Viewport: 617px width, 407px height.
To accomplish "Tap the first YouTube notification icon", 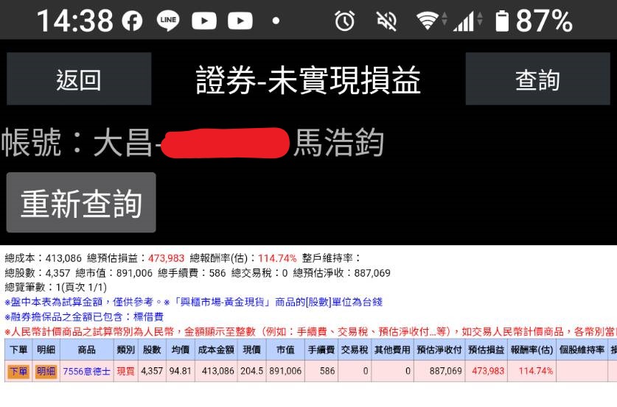I will pos(204,21).
